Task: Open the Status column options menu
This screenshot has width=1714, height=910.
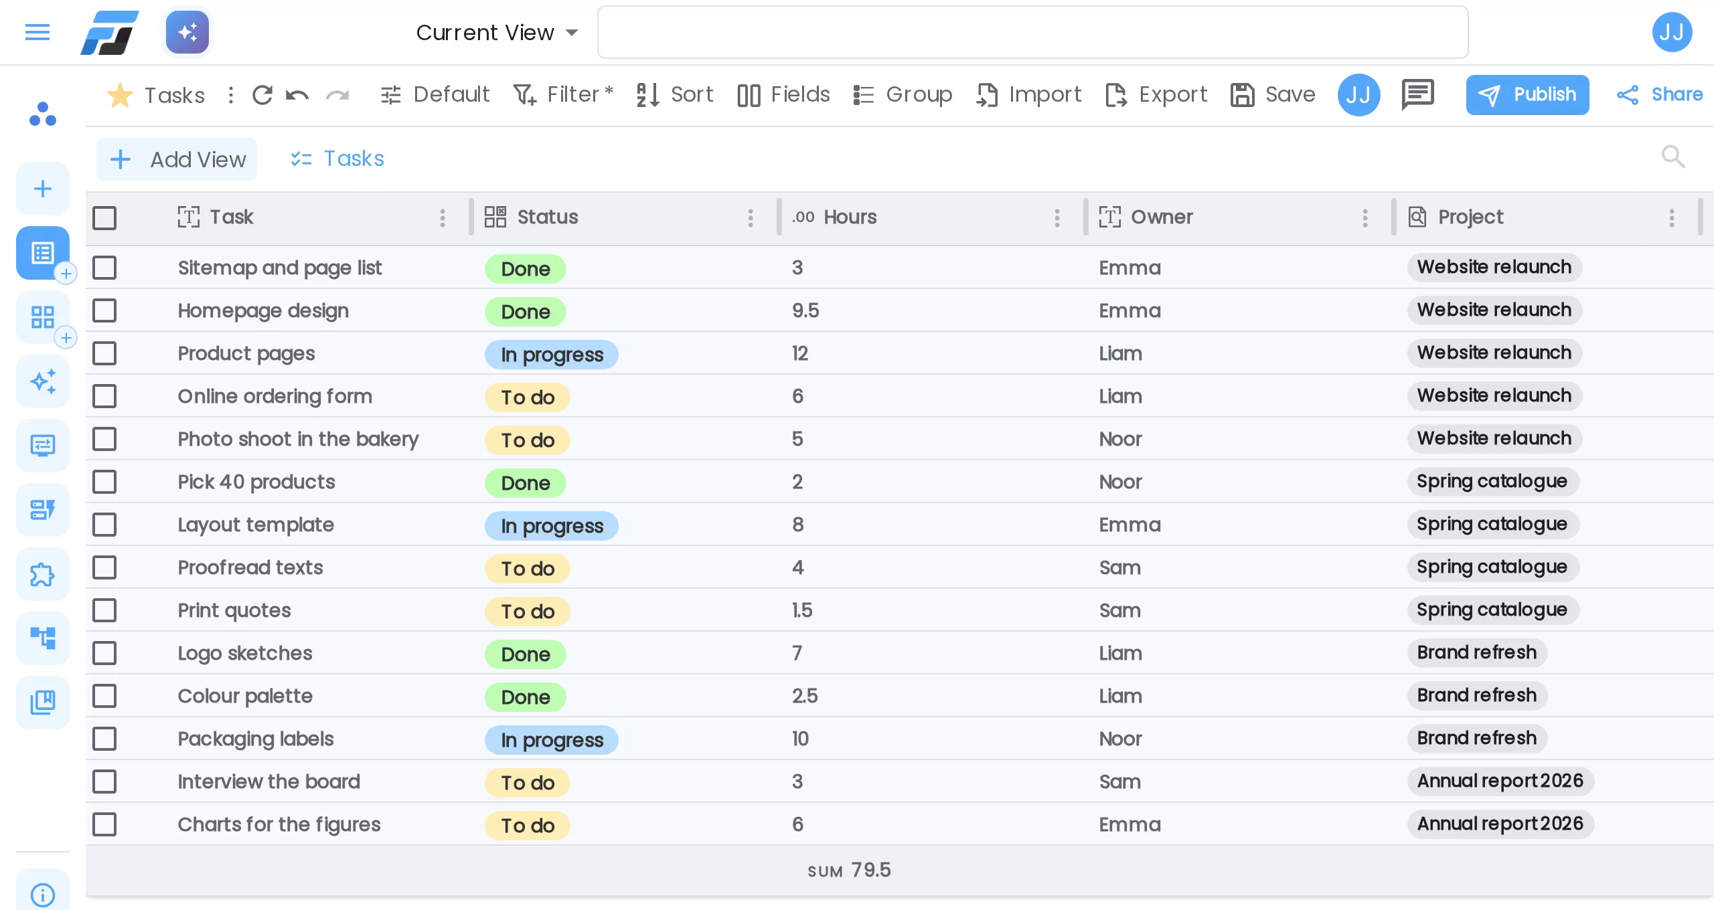Action: 751,217
